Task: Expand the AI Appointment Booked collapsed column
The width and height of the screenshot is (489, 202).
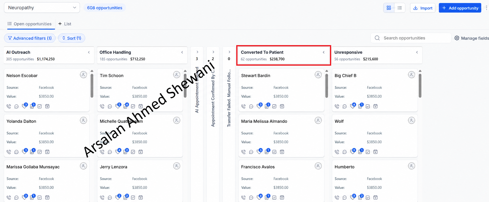Action: (x=197, y=52)
